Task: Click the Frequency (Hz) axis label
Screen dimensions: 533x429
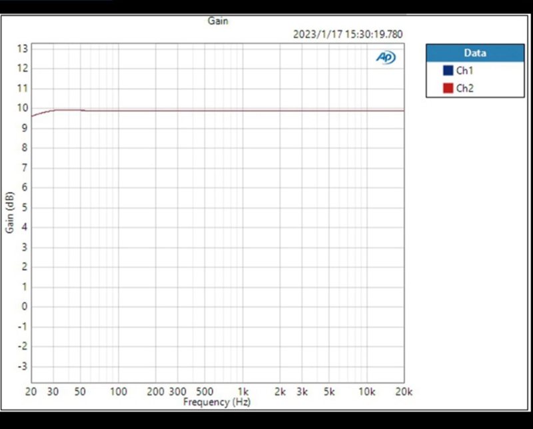Action: coord(216,402)
